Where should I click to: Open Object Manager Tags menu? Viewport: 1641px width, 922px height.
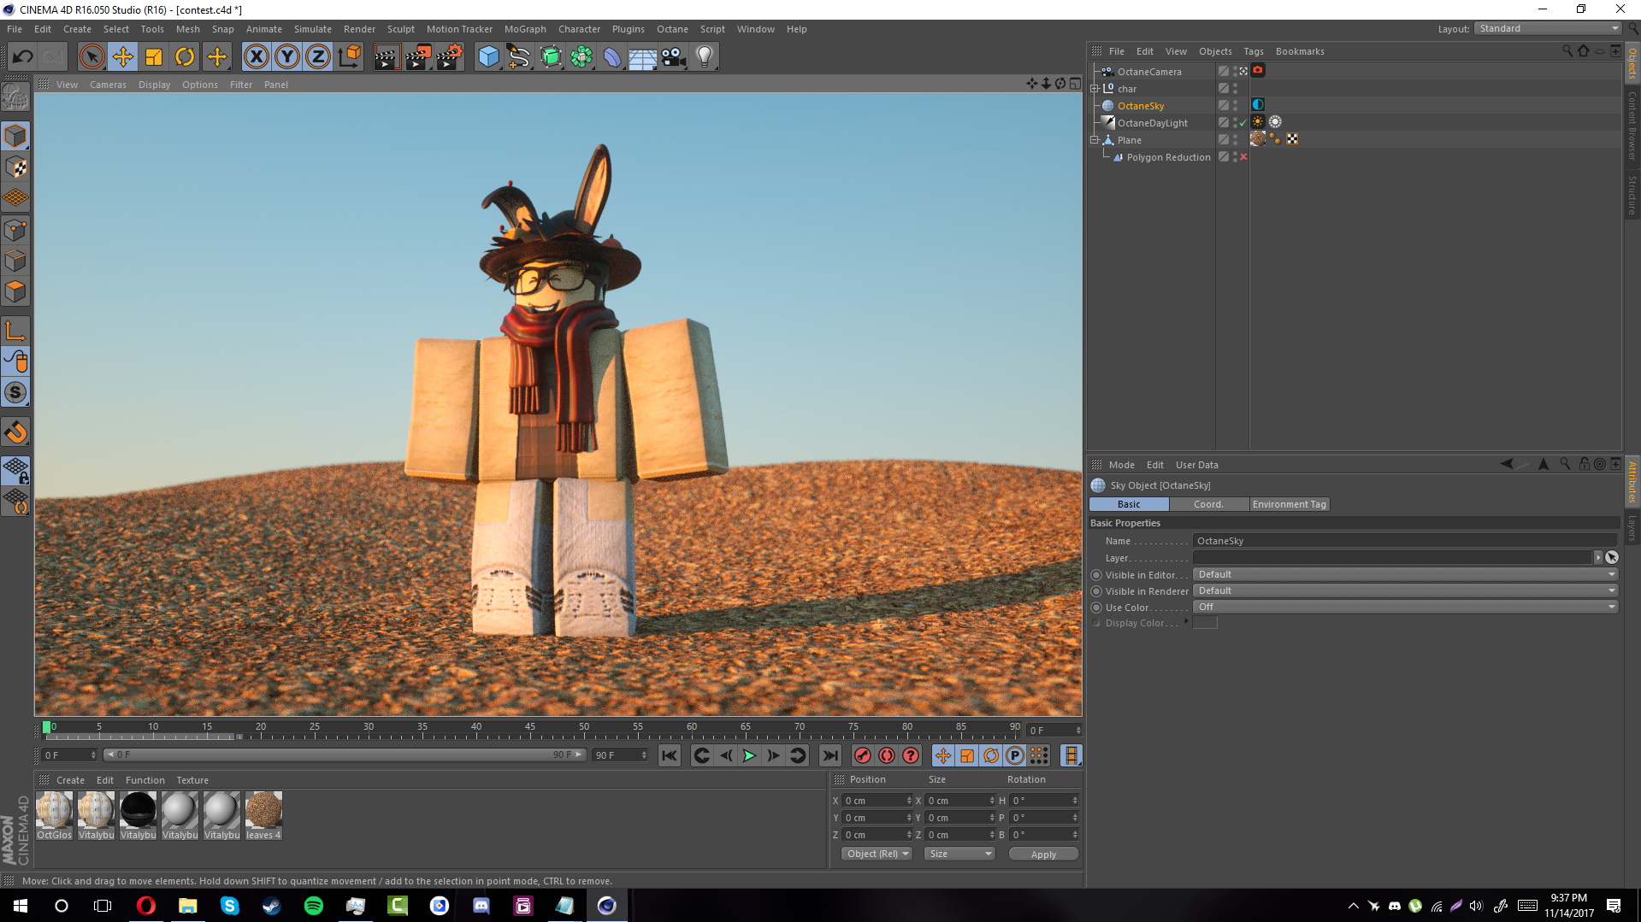tap(1254, 51)
